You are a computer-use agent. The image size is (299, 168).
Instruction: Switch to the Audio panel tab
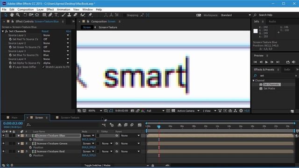click(272, 21)
